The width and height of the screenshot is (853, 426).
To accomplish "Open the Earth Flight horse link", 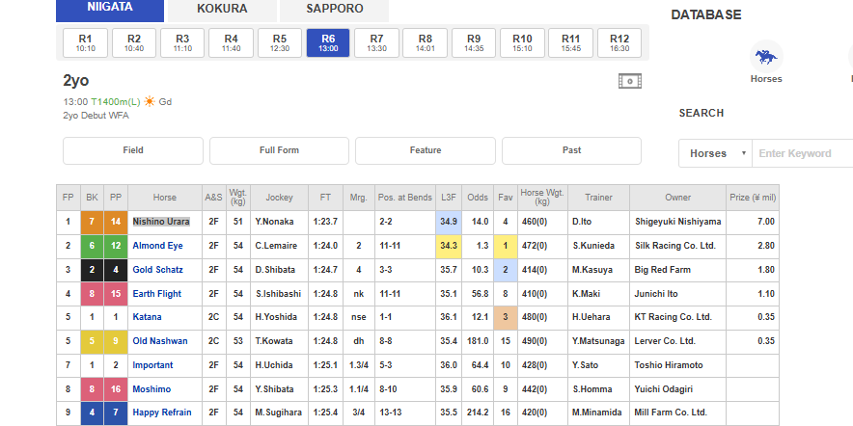I will pyautogui.click(x=157, y=293).
